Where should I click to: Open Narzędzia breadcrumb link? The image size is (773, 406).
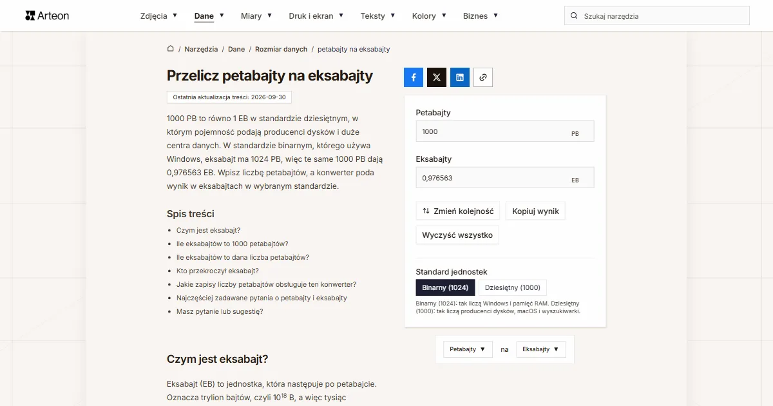point(201,49)
